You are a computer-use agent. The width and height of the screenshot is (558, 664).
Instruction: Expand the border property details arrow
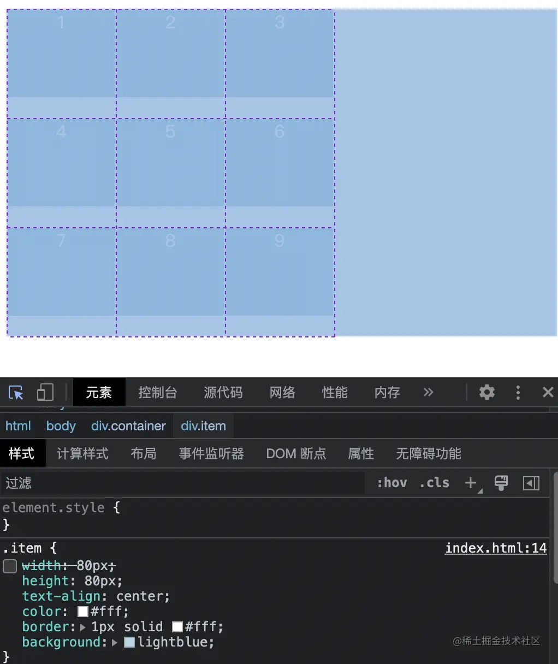click(x=82, y=627)
